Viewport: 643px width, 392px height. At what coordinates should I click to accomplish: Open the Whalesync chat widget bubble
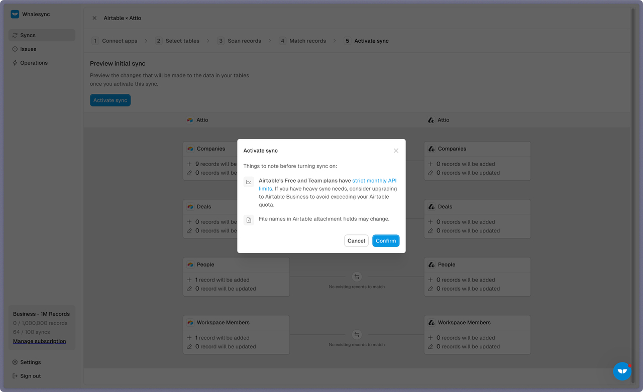(622, 371)
